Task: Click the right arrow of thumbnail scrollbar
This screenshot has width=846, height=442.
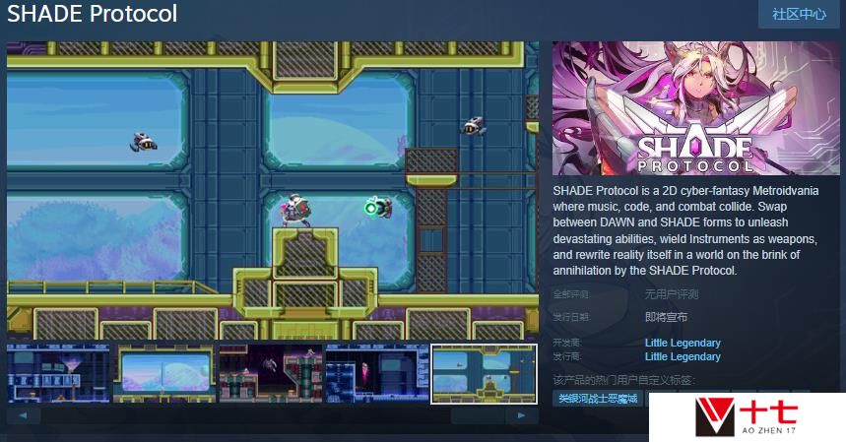Action: click(x=521, y=415)
